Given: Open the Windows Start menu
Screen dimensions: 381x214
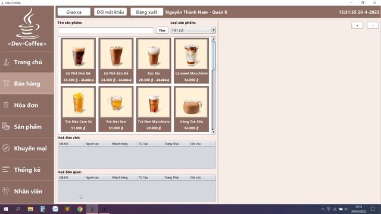Looking at the screenshot, I should pyautogui.click(x=6, y=209).
